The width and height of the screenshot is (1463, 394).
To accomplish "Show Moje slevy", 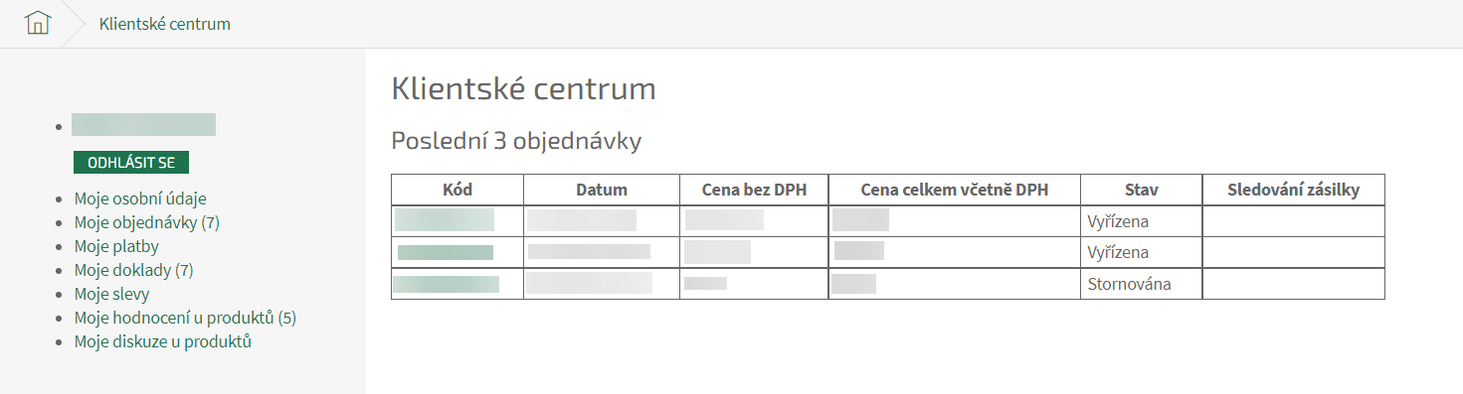I will [x=112, y=294].
